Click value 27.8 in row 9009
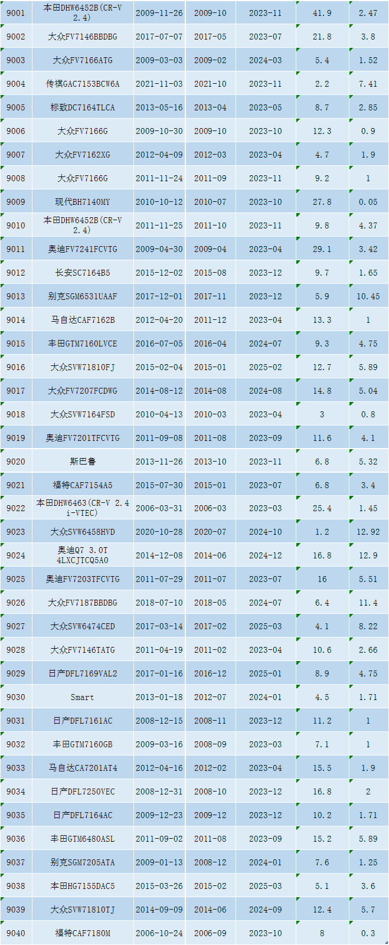Image resolution: width=389 pixels, height=945 pixels. coord(322,202)
